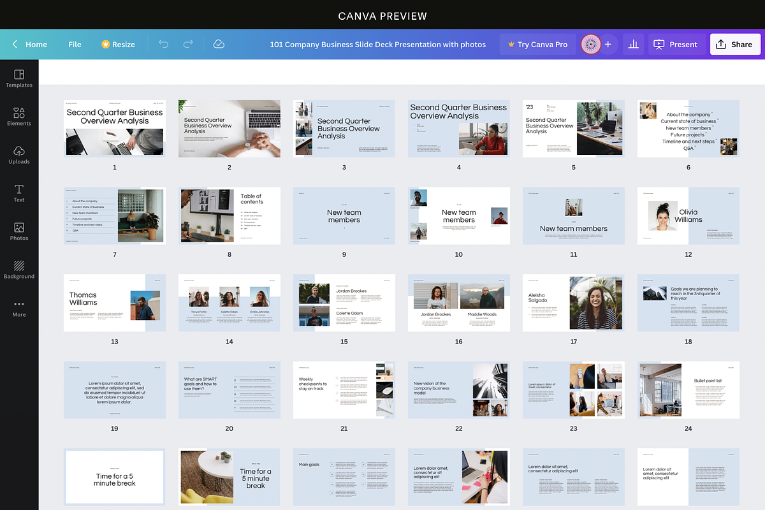Open the Photos panel

pyautogui.click(x=19, y=230)
